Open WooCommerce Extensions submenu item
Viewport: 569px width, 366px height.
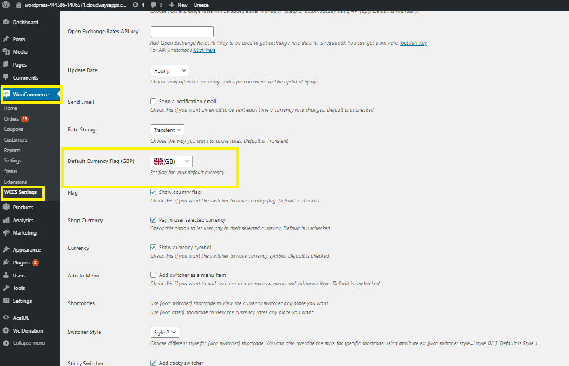15,182
